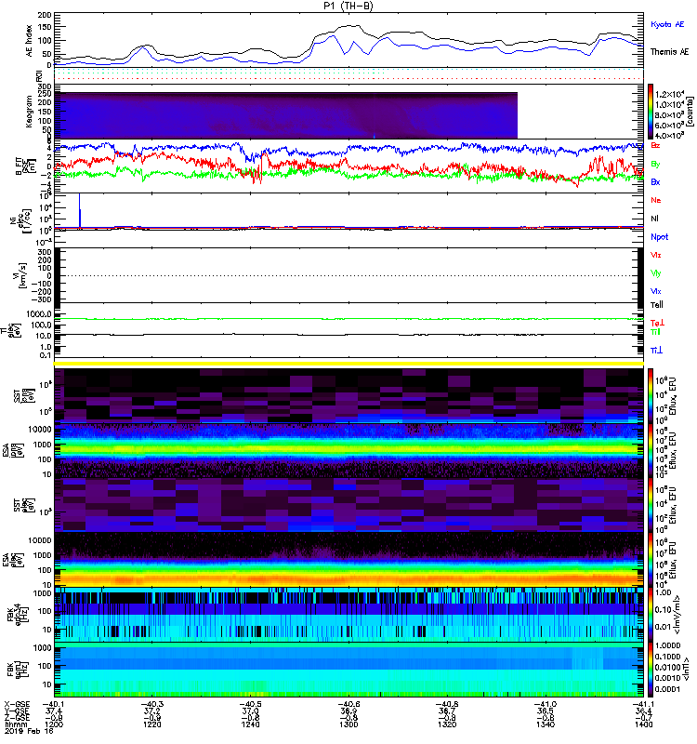Click the ESA electrons Eflux color bar
Screen dimensions: 697x744
coord(651,560)
